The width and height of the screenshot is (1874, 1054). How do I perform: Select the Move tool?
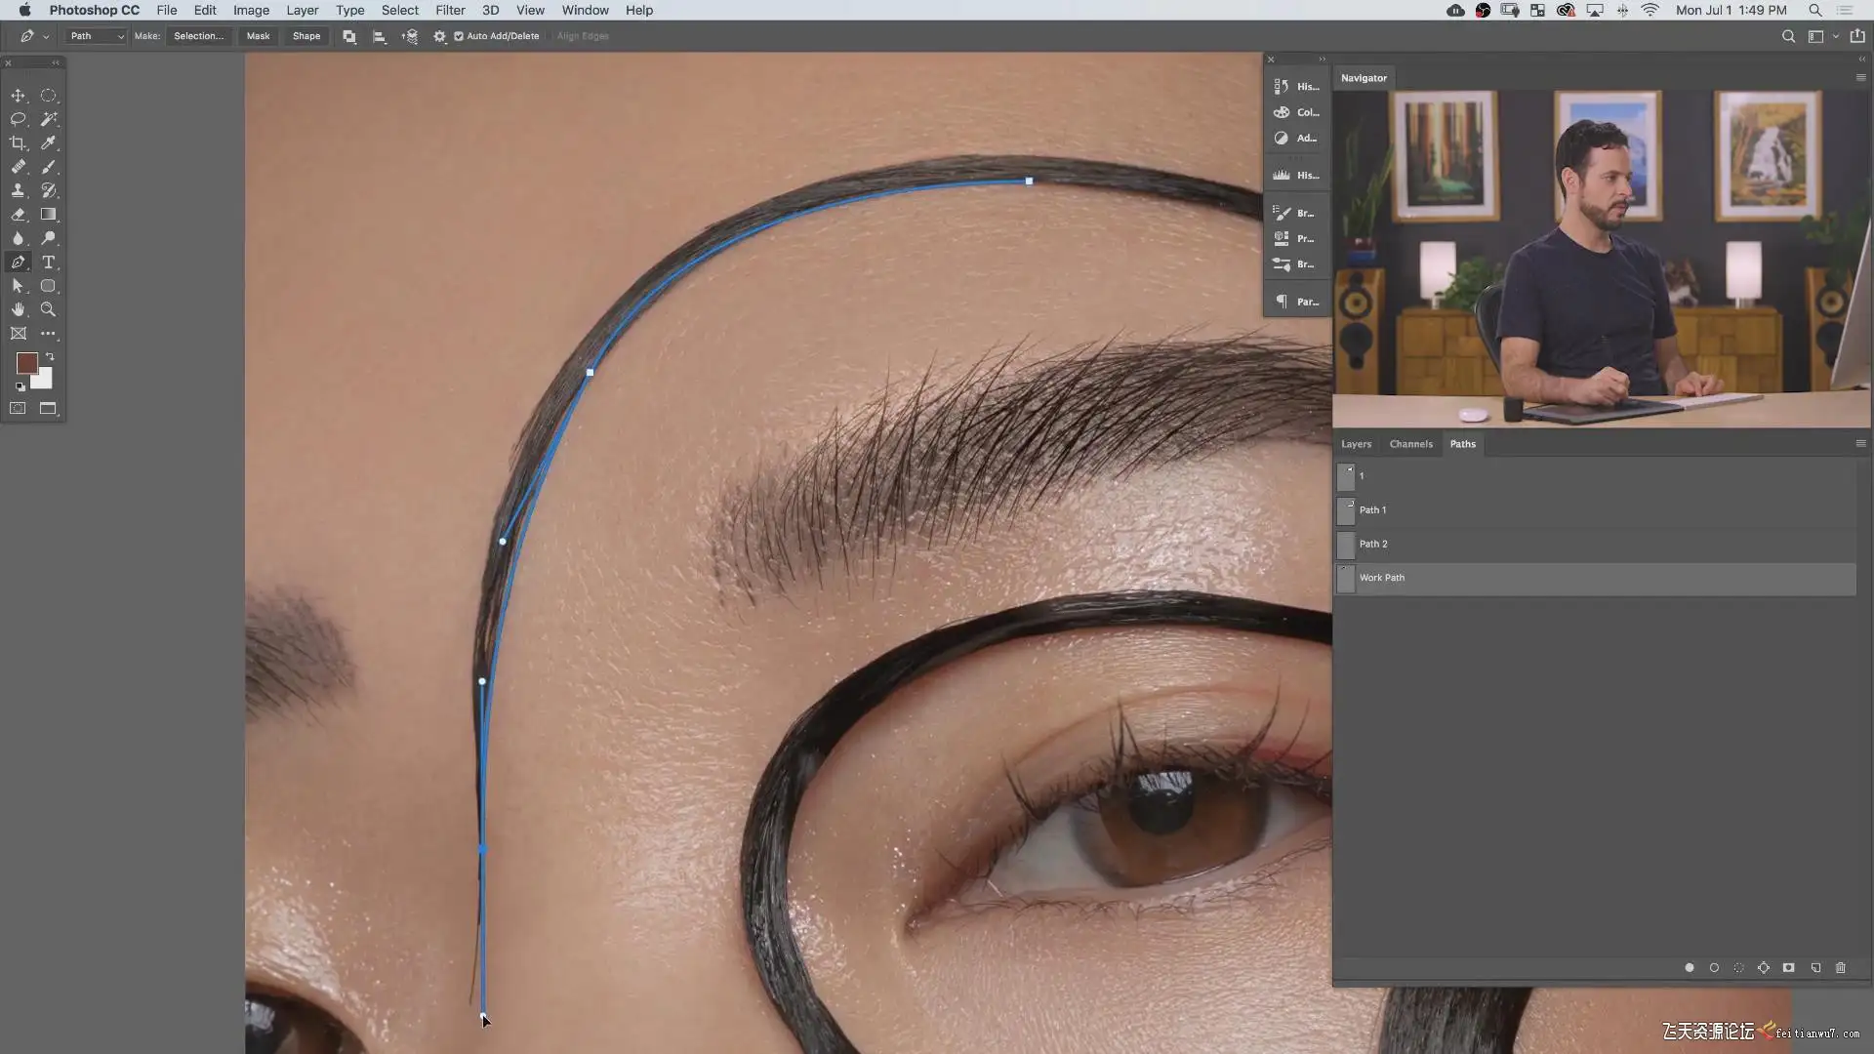point(18,96)
